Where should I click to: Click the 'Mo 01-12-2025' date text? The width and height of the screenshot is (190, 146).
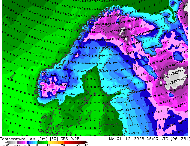127,139
